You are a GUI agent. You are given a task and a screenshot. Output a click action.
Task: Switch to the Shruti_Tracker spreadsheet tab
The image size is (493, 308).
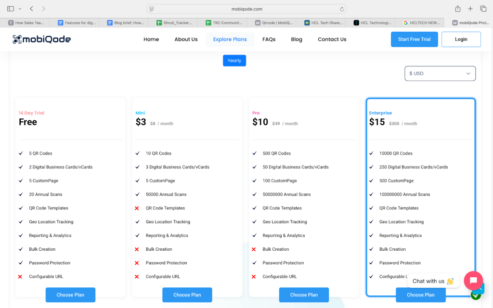pos(174,23)
